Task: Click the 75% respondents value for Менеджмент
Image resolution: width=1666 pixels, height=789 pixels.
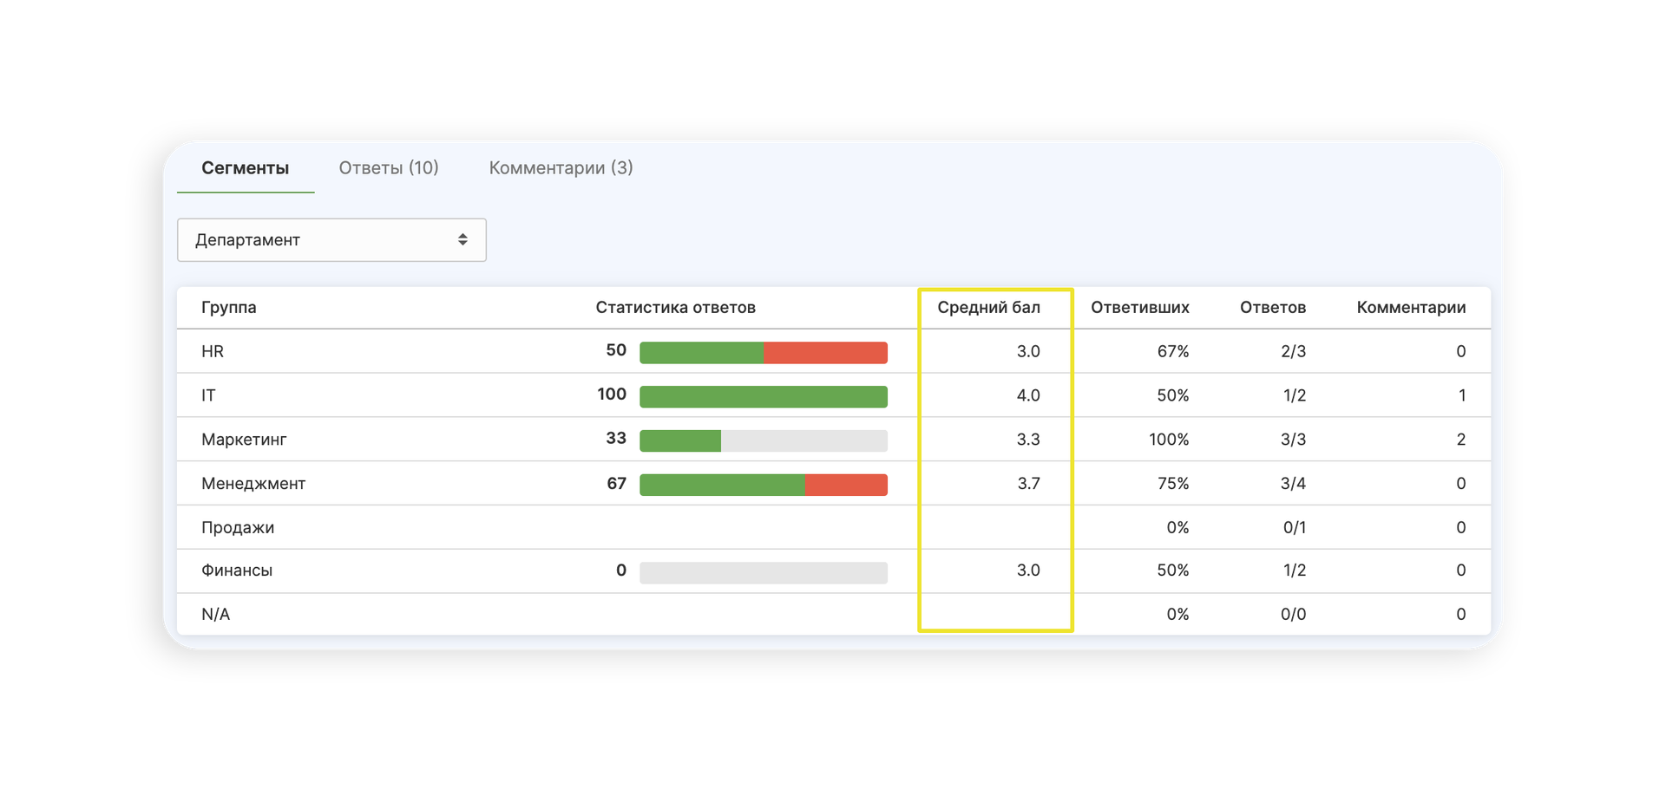Action: pos(1173,484)
